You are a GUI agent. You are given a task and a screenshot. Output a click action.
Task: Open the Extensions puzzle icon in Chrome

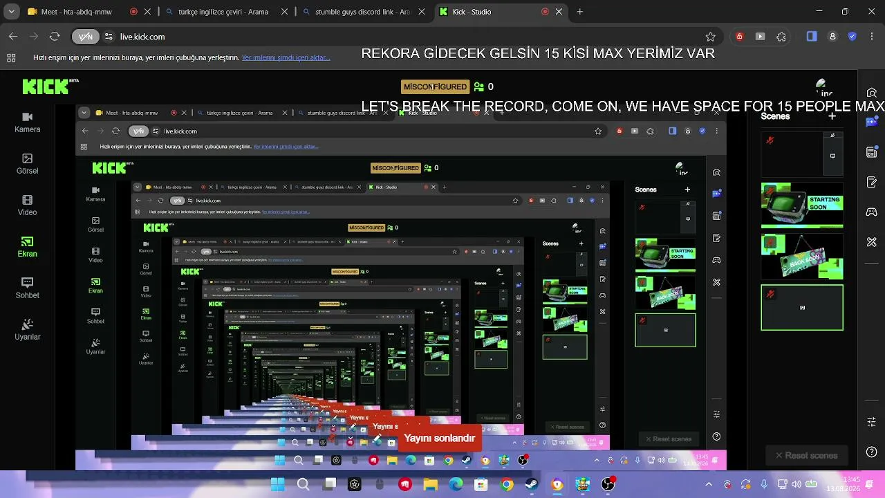coord(781,37)
